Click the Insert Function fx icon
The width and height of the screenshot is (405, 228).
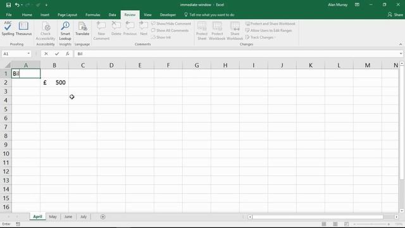68,54
